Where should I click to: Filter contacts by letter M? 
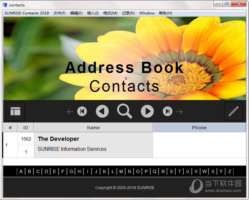[121, 171]
